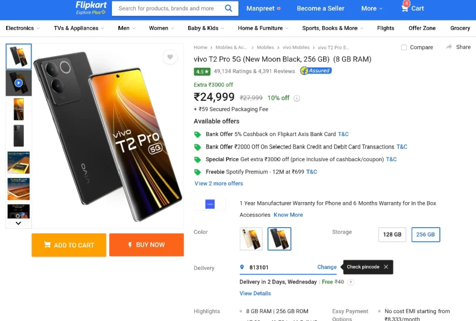This screenshot has width=476, height=321.
Task: Open the shopping cart icon
Action: point(405,8)
